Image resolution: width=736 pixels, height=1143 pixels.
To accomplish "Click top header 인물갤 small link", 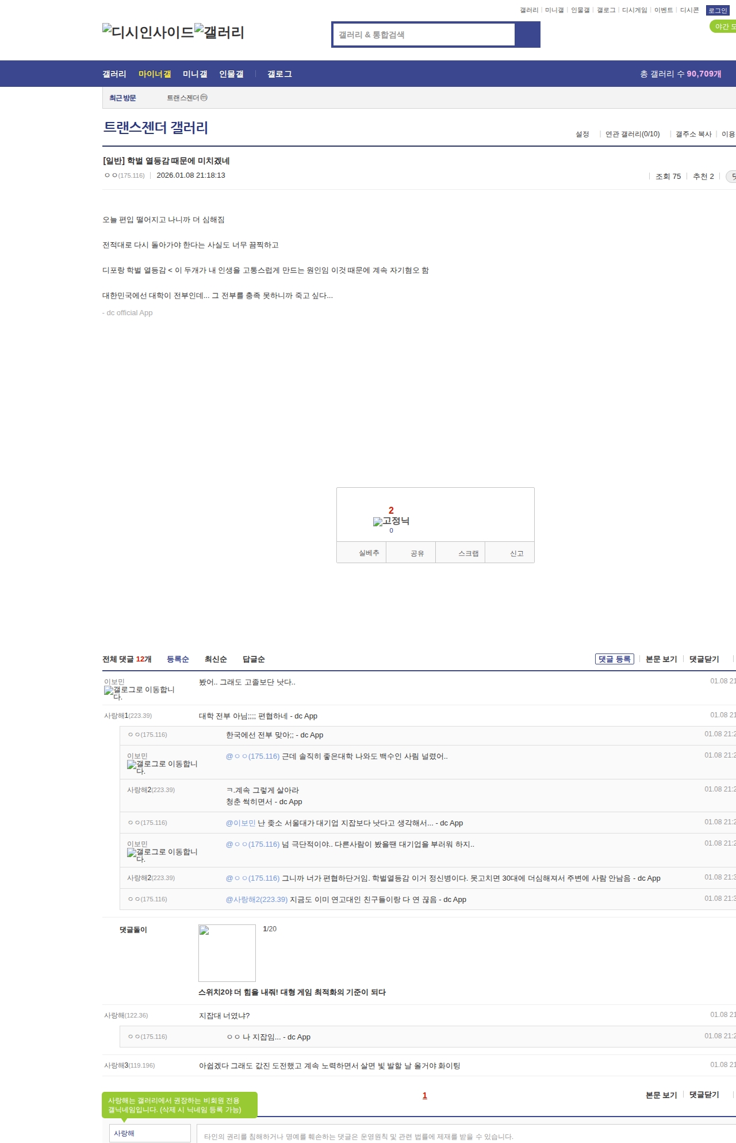I will coord(580,10).
